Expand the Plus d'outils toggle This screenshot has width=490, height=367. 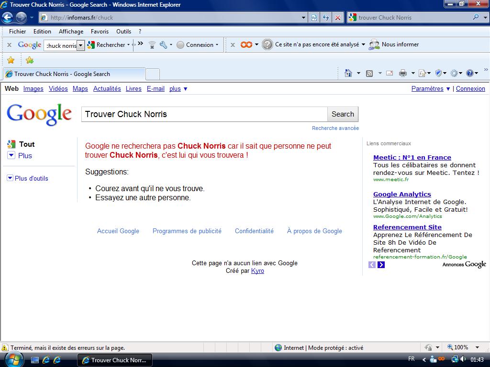[x=10, y=178]
